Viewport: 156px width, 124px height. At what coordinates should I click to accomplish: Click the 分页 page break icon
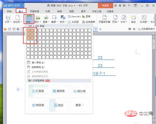tap(8, 18)
